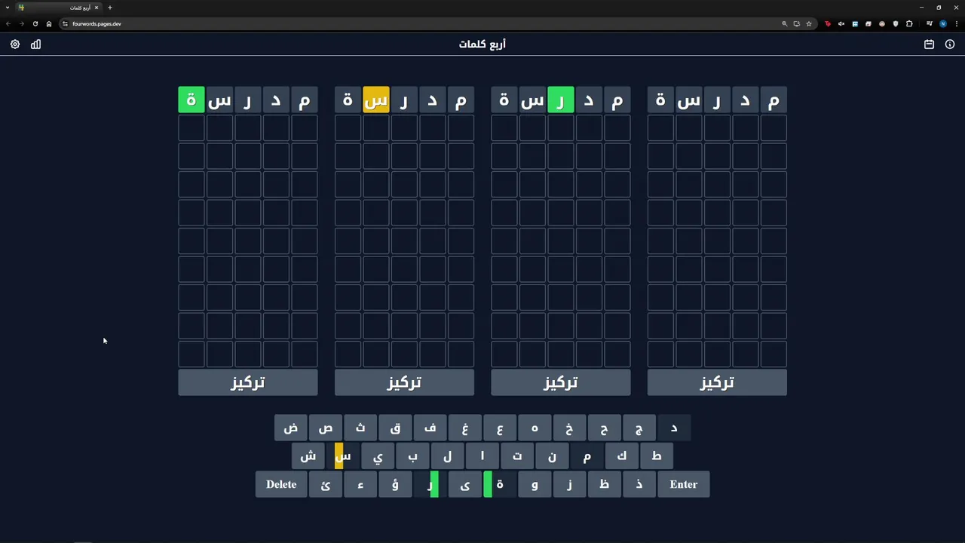This screenshot has height=543, width=965.
Task: Open the statistics bar chart icon
Action: click(35, 44)
